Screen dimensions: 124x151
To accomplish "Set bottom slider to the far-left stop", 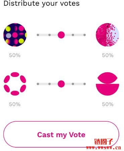I will [38, 84].
